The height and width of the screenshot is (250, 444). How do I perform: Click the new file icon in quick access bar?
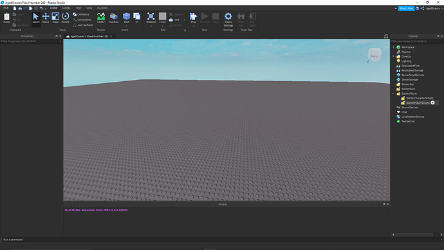[x=15, y=8]
